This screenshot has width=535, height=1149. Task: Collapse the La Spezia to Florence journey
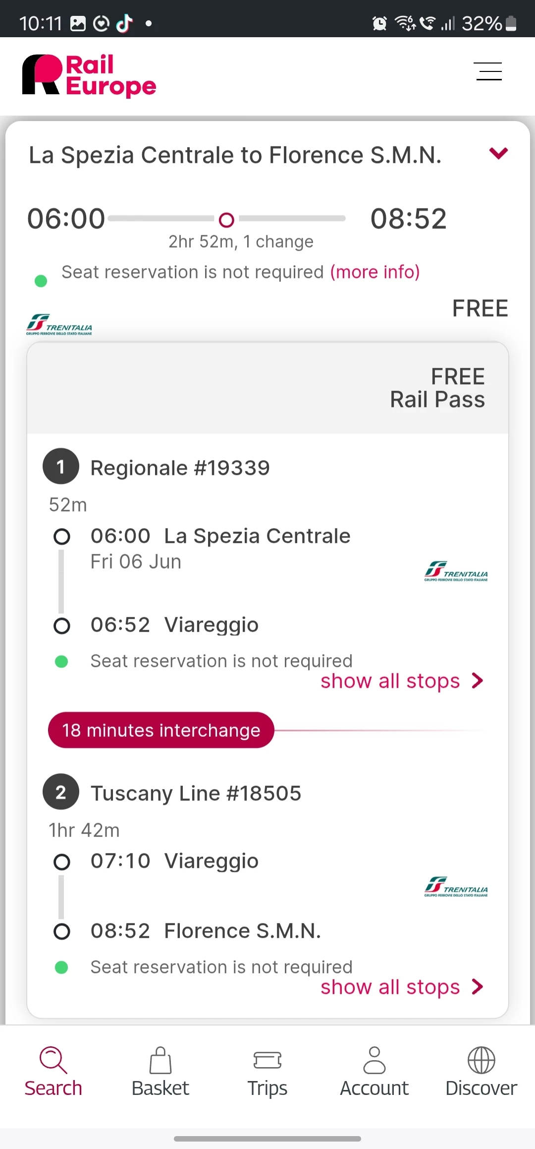pos(498,153)
